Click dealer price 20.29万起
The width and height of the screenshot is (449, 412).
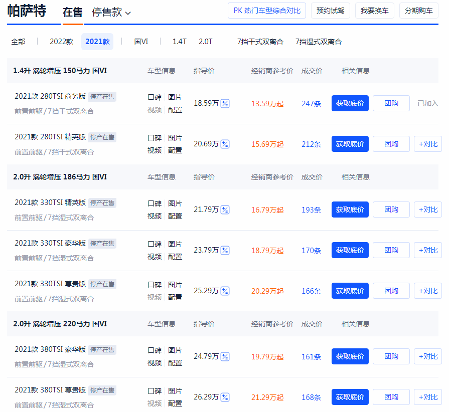(x=267, y=291)
